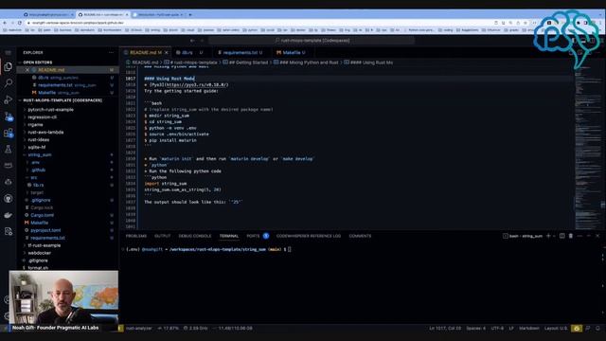Click Spaces: 4 indentation in status bar

pyautogui.click(x=475, y=329)
